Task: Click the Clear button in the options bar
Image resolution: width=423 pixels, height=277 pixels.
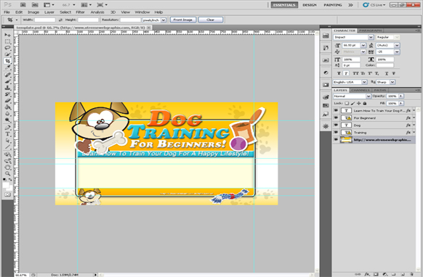Action: point(211,20)
